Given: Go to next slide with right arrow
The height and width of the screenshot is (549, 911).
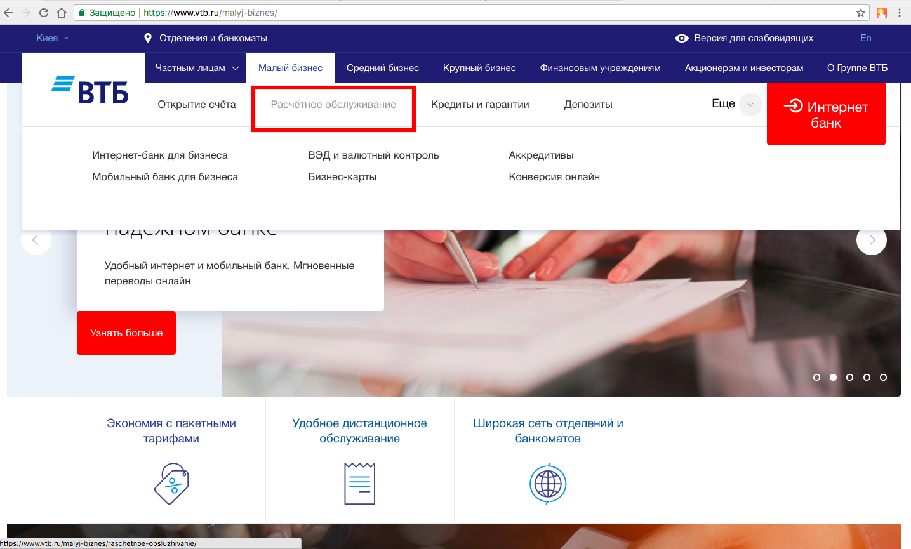Looking at the screenshot, I should [872, 240].
